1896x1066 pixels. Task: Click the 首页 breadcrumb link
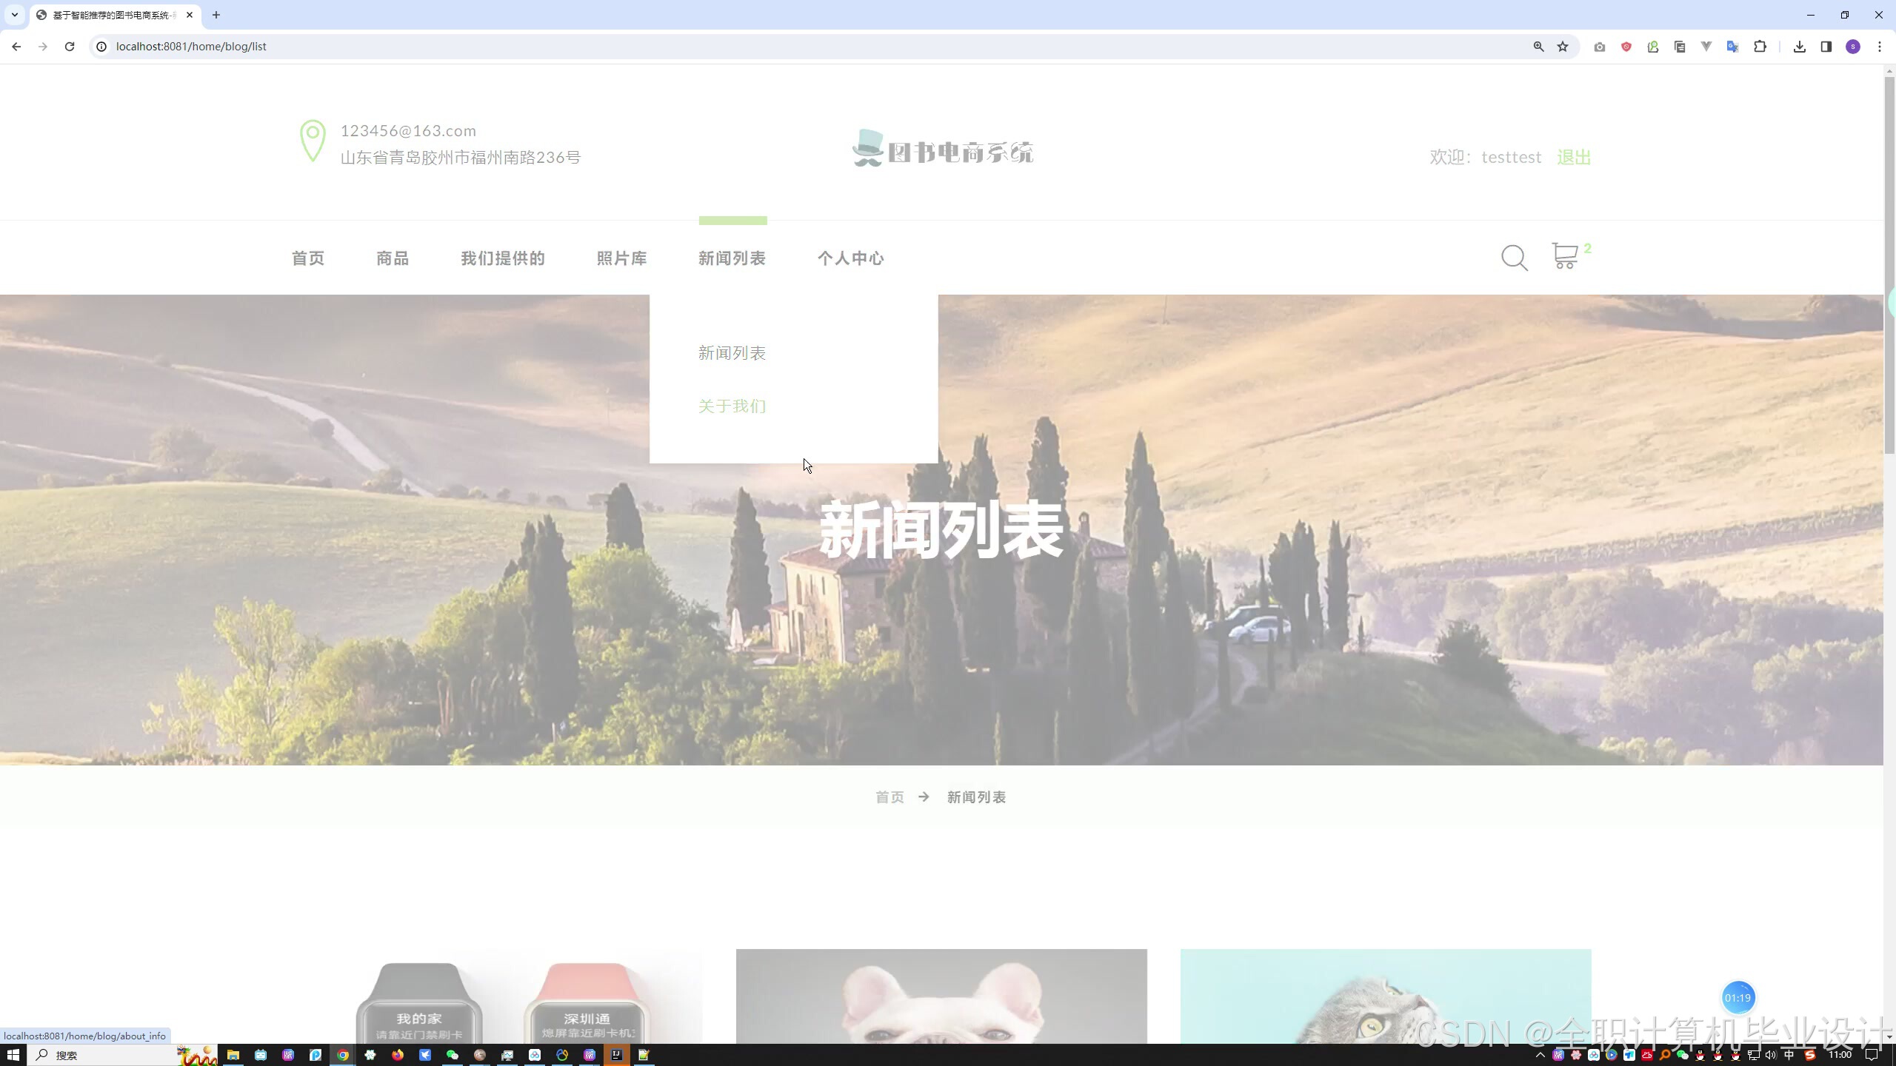coord(889,797)
